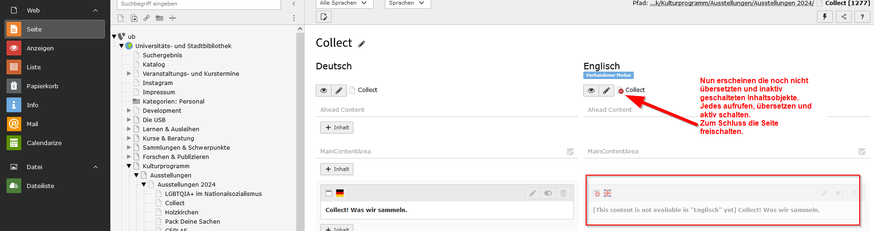Viewport: 874px width, 231px height.
Task: Select Holzkirchen page in tree
Action: tap(182, 212)
